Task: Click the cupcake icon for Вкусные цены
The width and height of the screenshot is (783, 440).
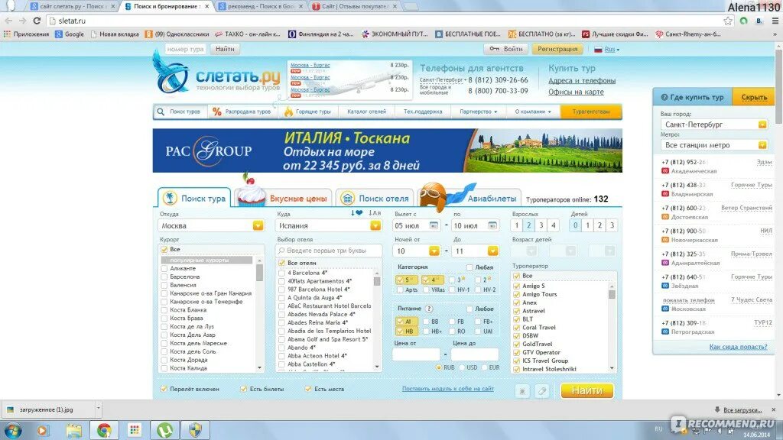Action: pyautogui.click(x=251, y=191)
